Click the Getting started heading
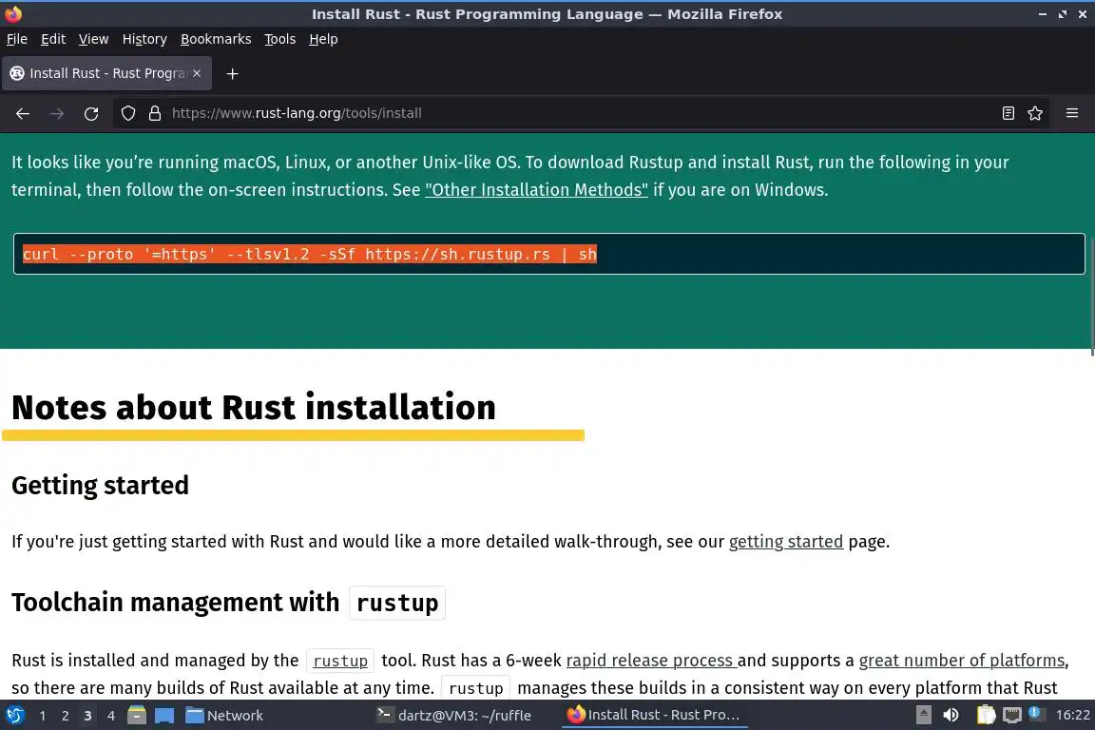The height and width of the screenshot is (730, 1095). coord(100,486)
